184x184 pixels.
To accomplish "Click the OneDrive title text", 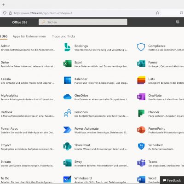I will pyautogui.click(x=81, y=95).
